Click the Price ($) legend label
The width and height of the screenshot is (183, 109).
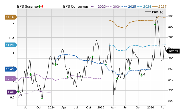pyautogui.click(x=158, y=12)
